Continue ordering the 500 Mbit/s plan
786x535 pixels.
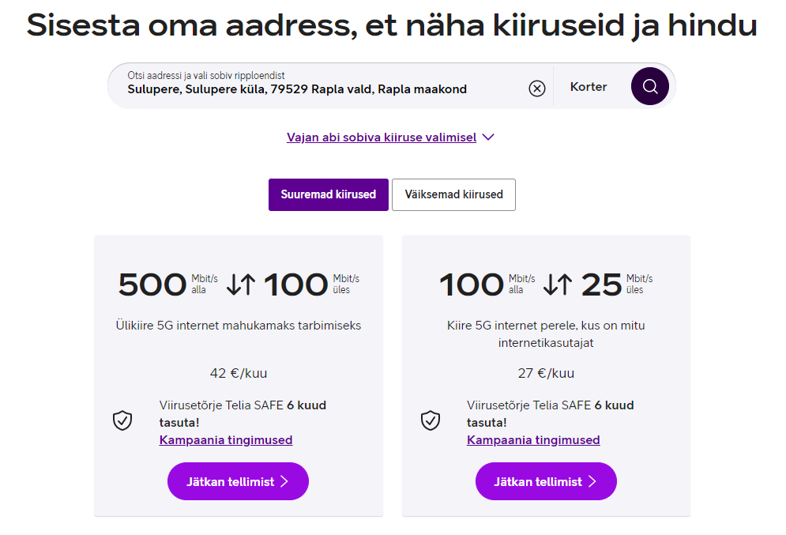238,481
